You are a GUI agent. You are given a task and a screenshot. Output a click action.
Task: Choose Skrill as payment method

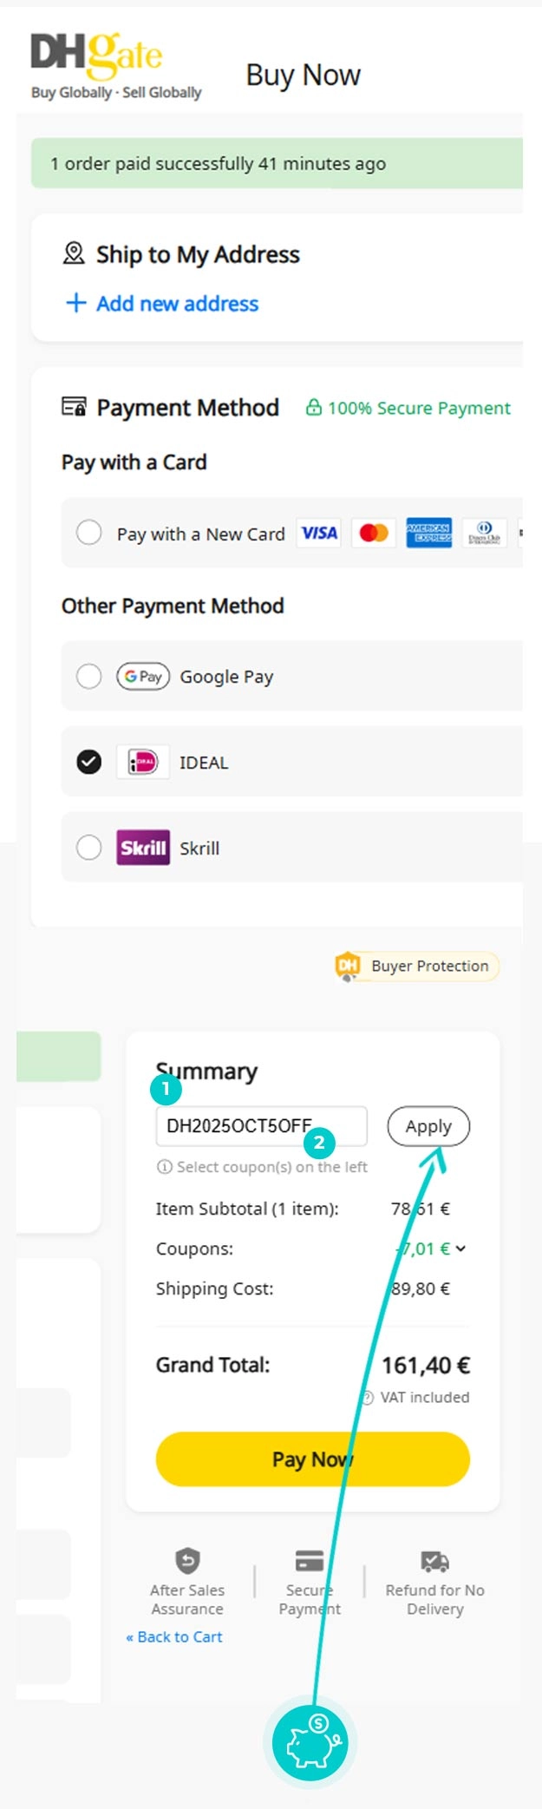pyautogui.click(x=89, y=848)
